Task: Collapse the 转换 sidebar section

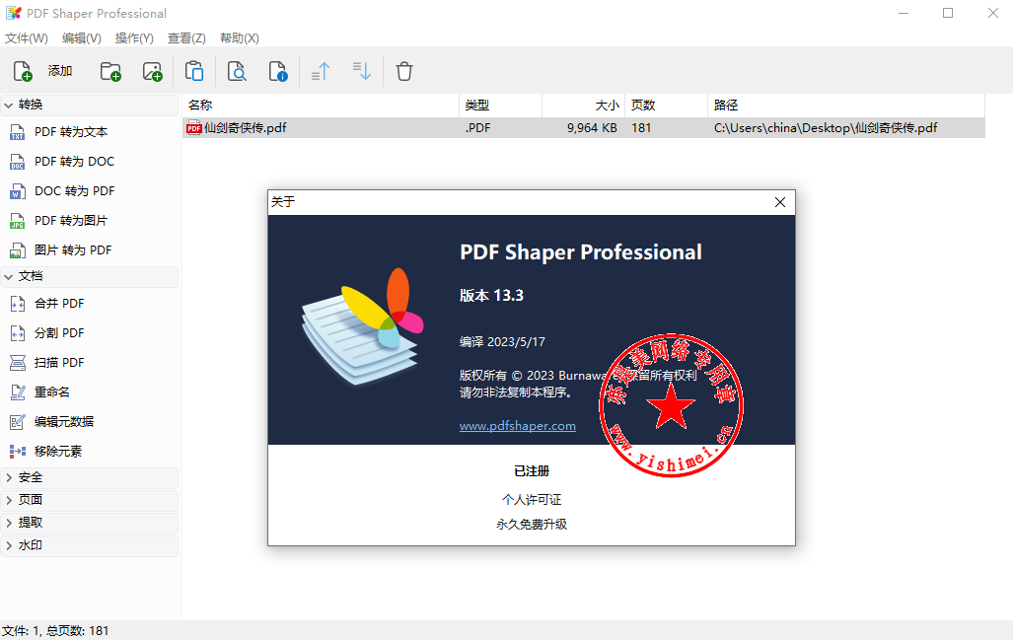Action: click(90, 105)
